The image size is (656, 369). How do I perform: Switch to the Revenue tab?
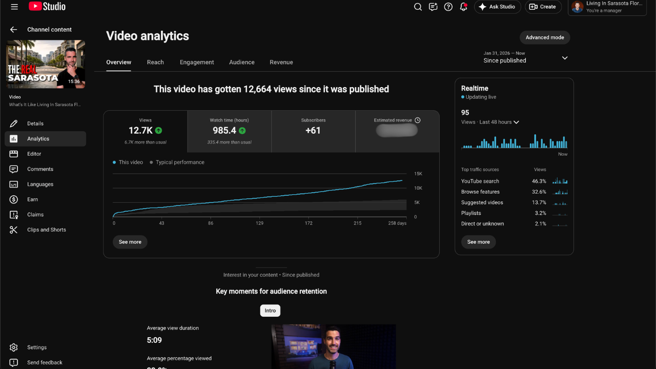(281, 62)
